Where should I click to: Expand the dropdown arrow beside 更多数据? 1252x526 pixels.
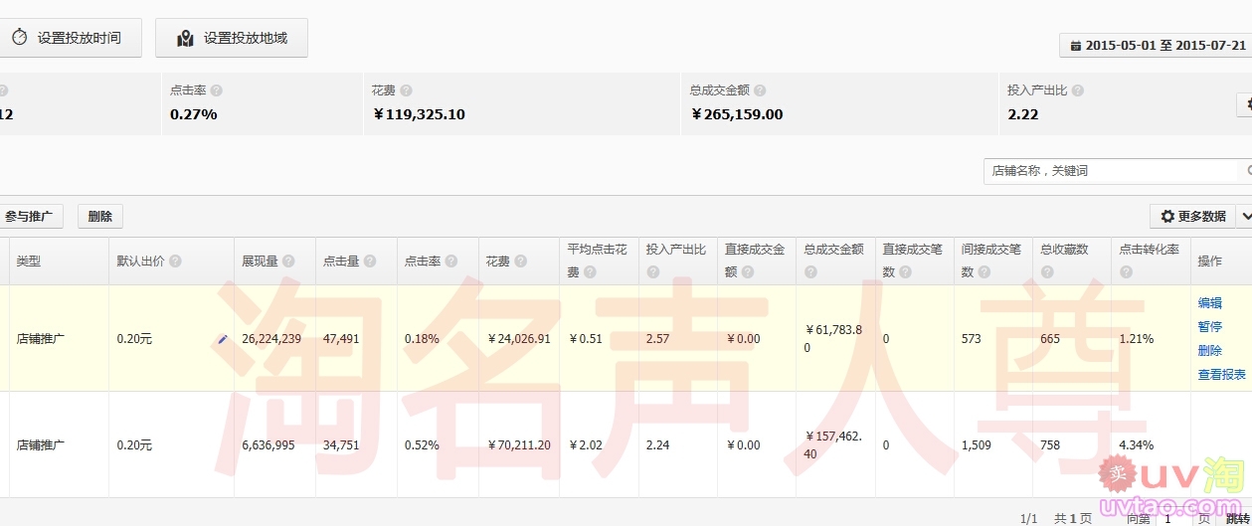coord(1243,216)
